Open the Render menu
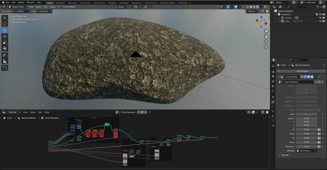This screenshot has width=327, height=170. tap(21, 2)
